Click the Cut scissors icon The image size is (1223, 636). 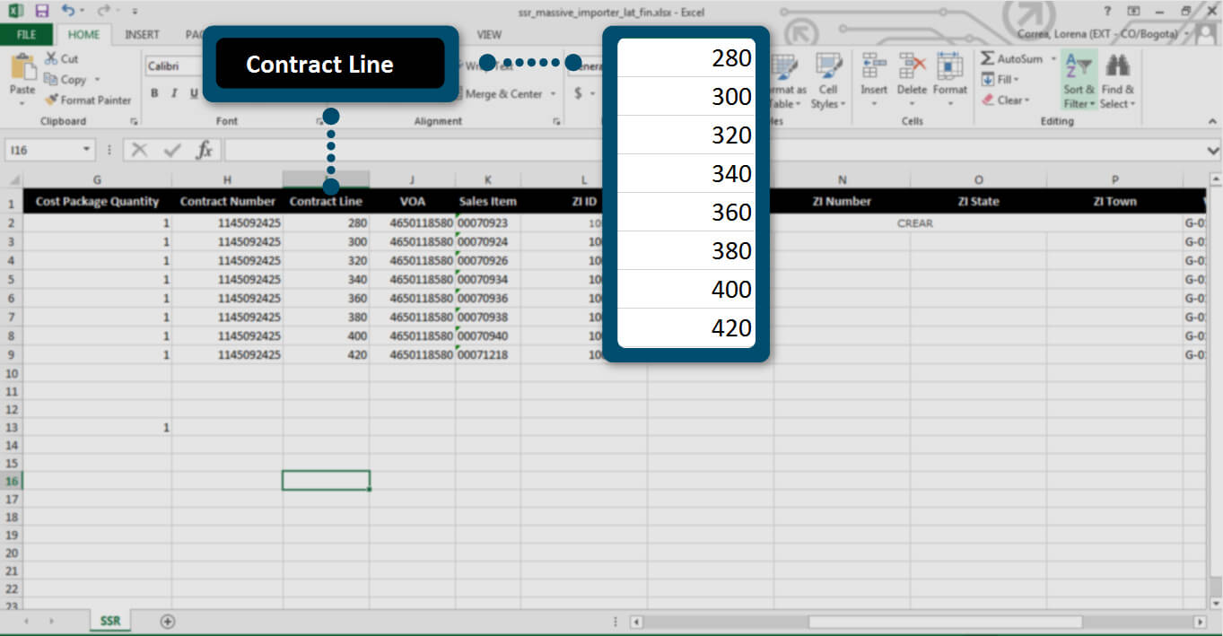(50, 58)
